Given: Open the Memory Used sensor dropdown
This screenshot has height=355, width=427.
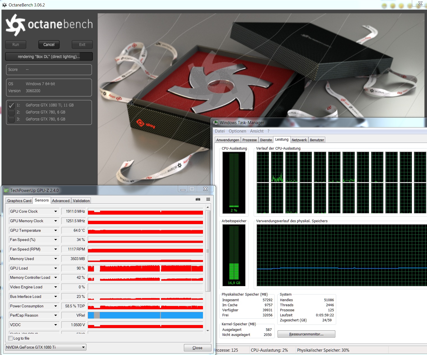Looking at the screenshot, I should point(56,259).
